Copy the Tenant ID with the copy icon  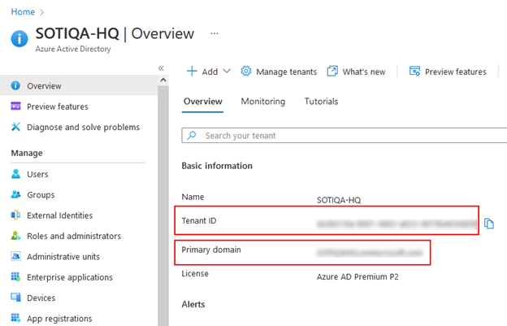click(x=489, y=224)
